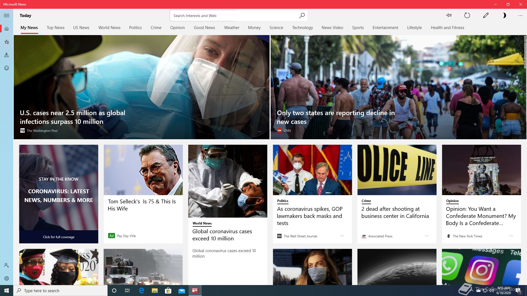The width and height of the screenshot is (527, 296).
Task: Open ellipsis on Associated Press card
Action: click(x=427, y=236)
